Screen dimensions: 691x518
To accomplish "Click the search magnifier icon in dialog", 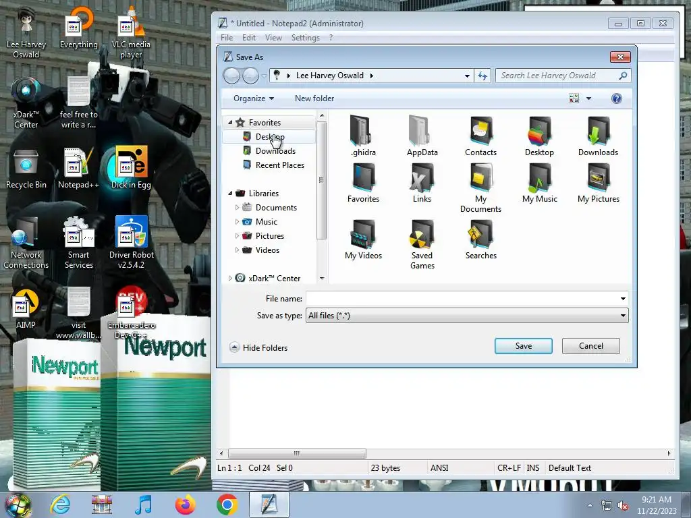I will click(x=623, y=76).
